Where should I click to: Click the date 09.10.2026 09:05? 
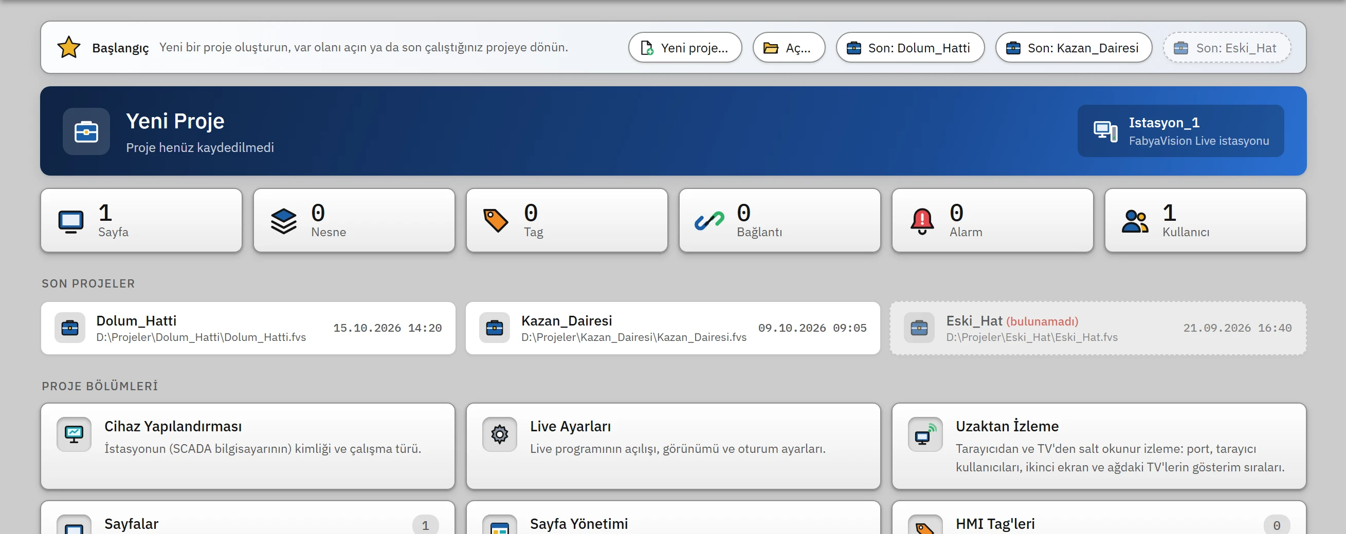click(x=812, y=328)
